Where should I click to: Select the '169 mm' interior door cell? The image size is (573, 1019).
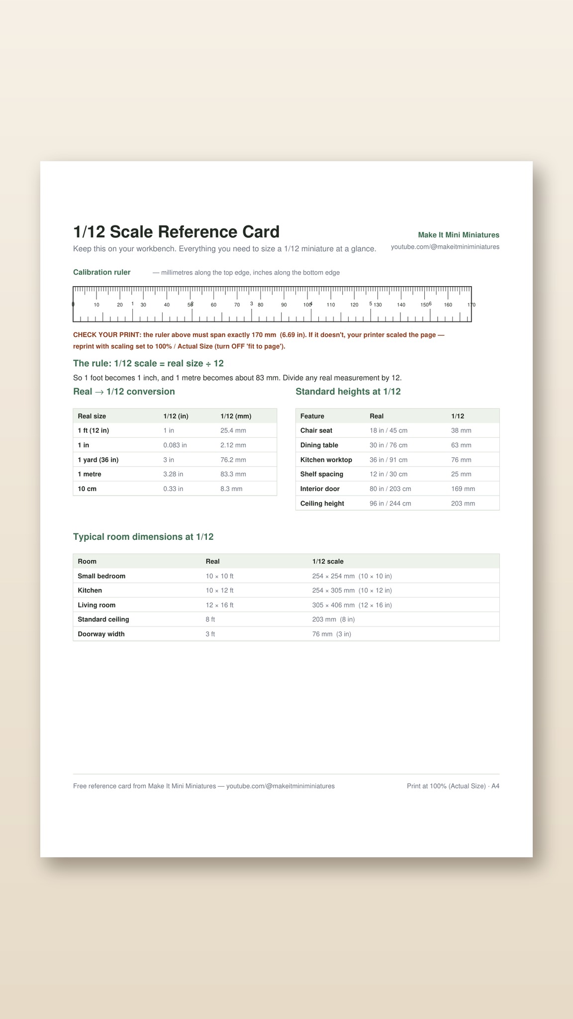tap(463, 489)
